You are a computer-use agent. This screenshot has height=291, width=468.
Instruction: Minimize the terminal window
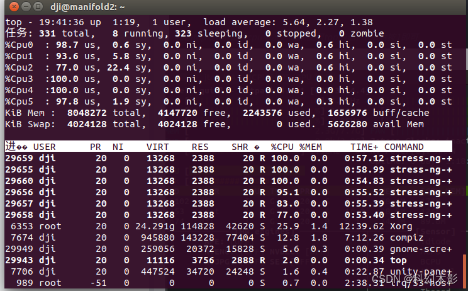pos(26,6)
